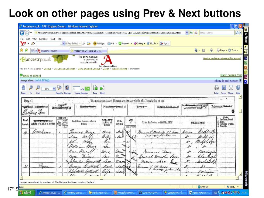This screenshot has width=264, height=198.
Task: Click the Stop loading X icon
Action: tap(196, 33)
